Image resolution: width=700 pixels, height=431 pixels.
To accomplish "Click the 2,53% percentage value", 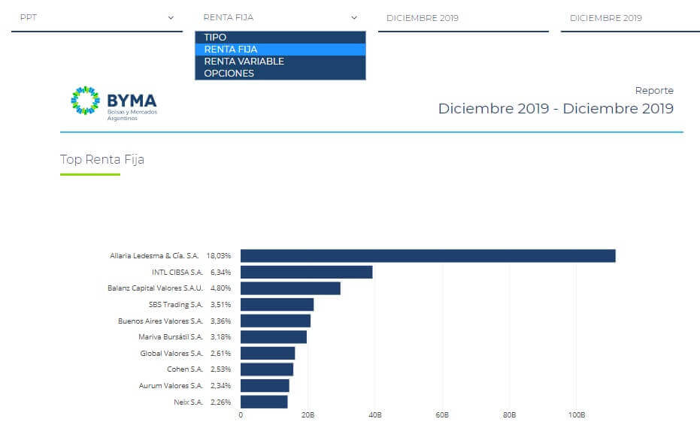I will coord(221,369).
